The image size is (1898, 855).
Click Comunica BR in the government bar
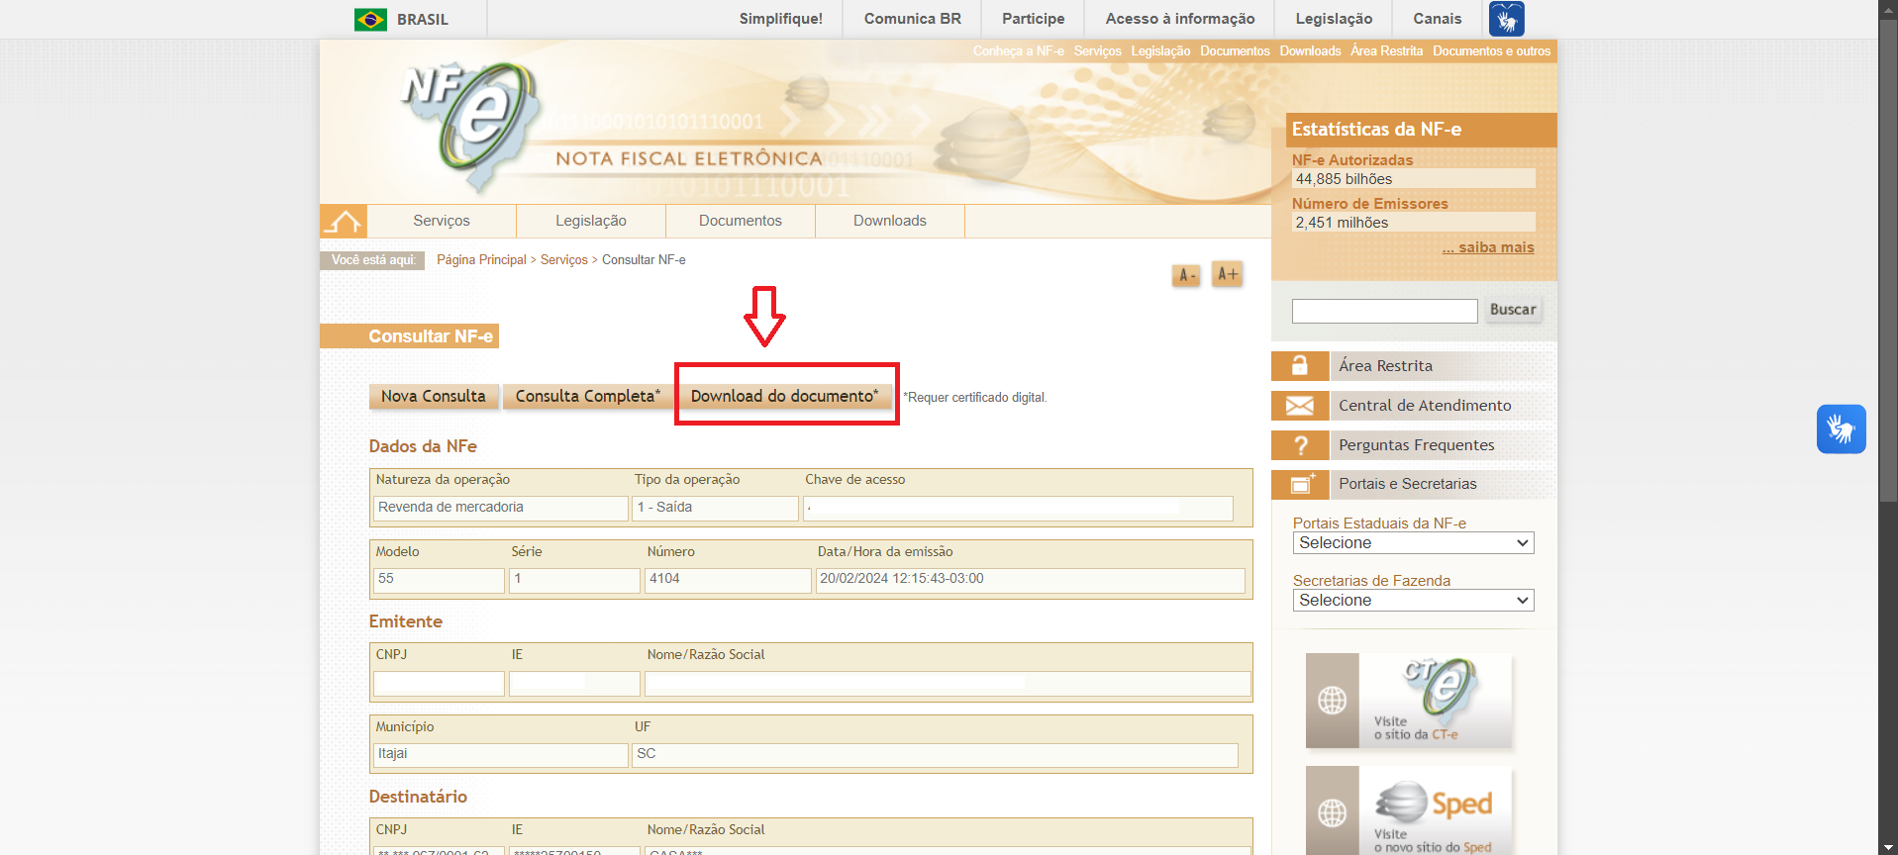click(x=913, y=19)
